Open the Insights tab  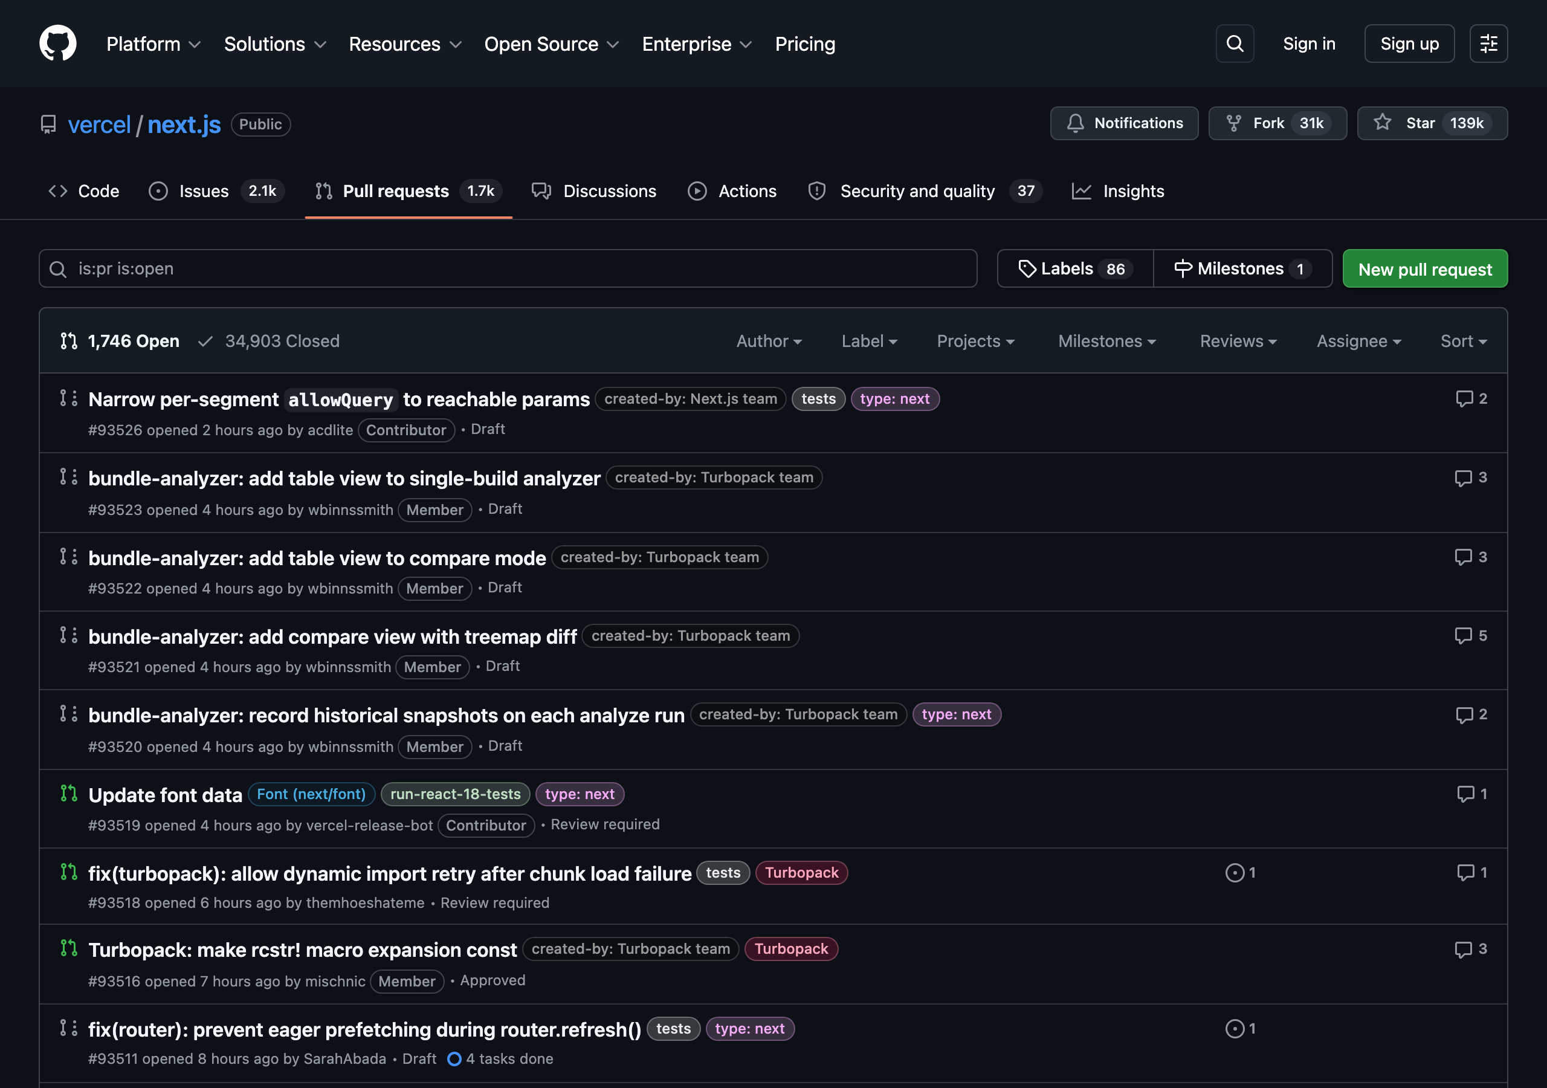[x=1118, y=192]
